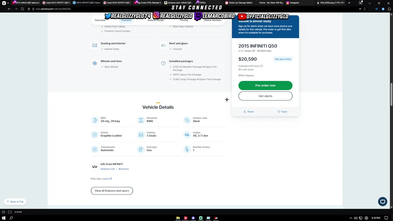Switch to the Vehicle Details section tab
The width and height of the screenshot is (393, 221).
pyautogui.click(x=156, y=20)
